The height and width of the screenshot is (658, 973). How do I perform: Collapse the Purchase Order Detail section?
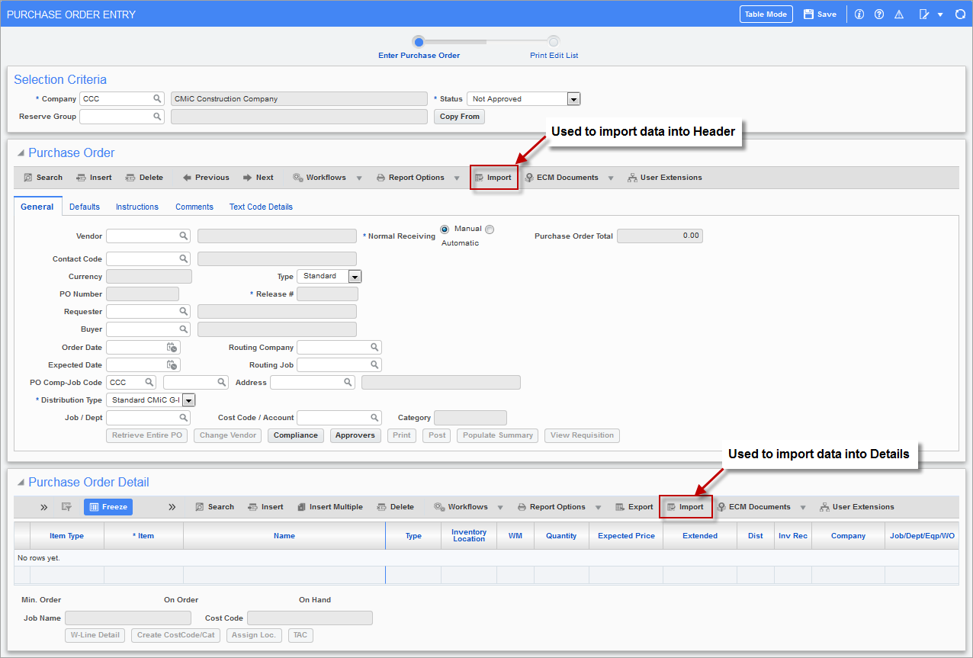click(x=21, y=482)
